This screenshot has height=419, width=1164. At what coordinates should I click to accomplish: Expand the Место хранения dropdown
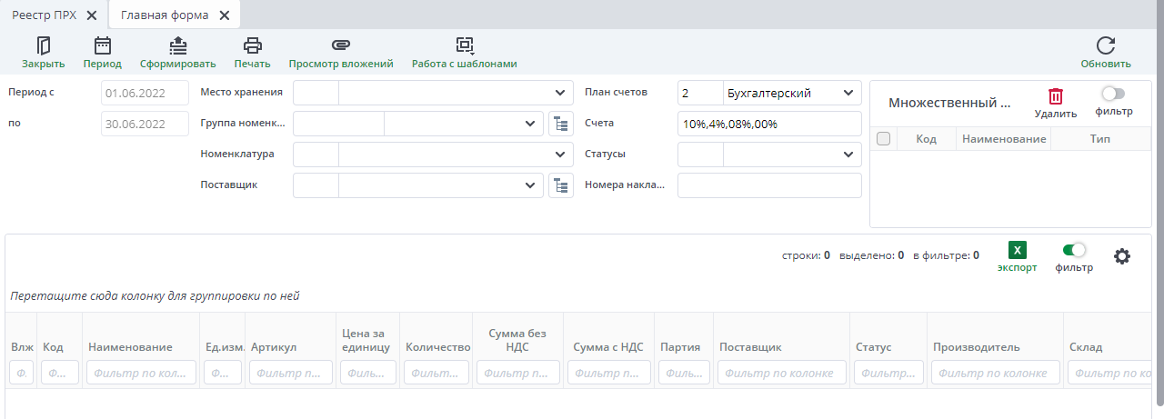click(558, 93)
